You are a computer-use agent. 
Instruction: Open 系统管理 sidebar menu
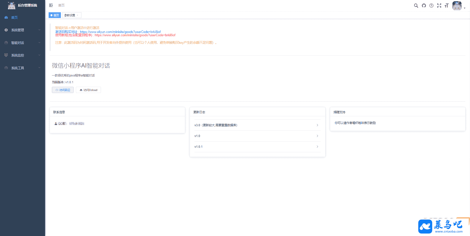pos(23,30)
